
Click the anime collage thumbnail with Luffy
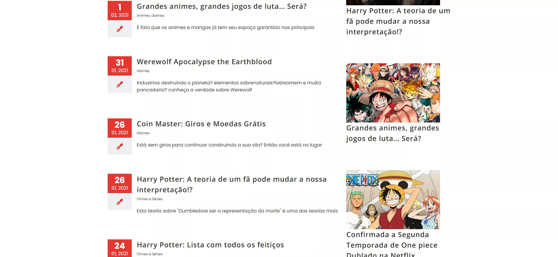[x=393, y=93]
